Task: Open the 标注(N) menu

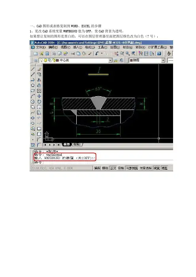Action: point(128,47)
